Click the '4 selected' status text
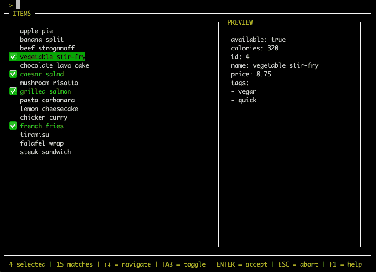This screenshot has height=272, width=376. [x=27, y=264]
